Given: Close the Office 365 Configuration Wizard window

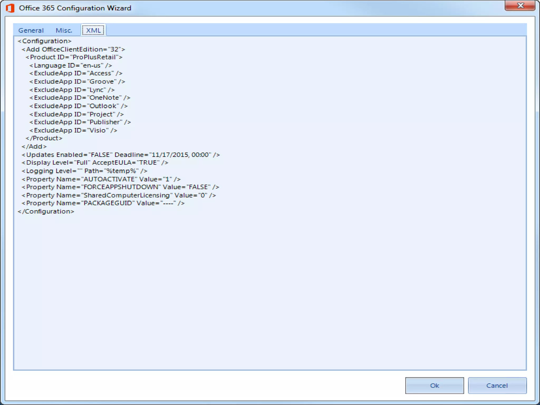Looking at the screenshot, I should click(x=520, y=6).
